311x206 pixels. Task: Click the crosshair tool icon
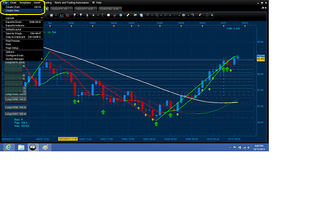coord(93,15)
